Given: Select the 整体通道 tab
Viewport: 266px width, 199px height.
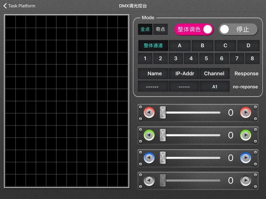Looking at the screenshot, I should coord(153,46).
